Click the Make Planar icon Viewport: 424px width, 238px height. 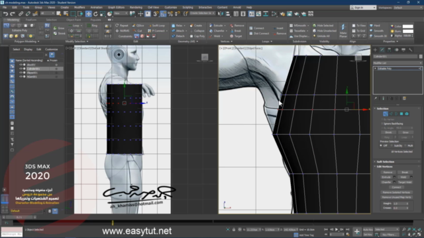[x=343, y=30]
